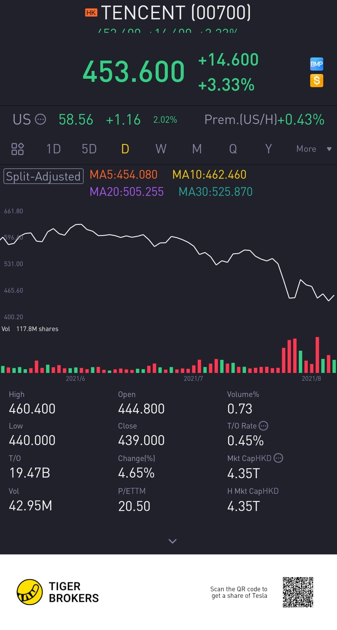
Task: Tap the T/O value 19.47B
Action: click(x=30, y=473)
